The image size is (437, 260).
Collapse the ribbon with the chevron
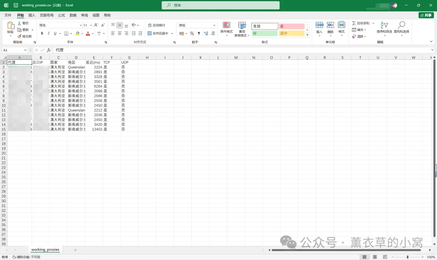[x=431, y=42]
